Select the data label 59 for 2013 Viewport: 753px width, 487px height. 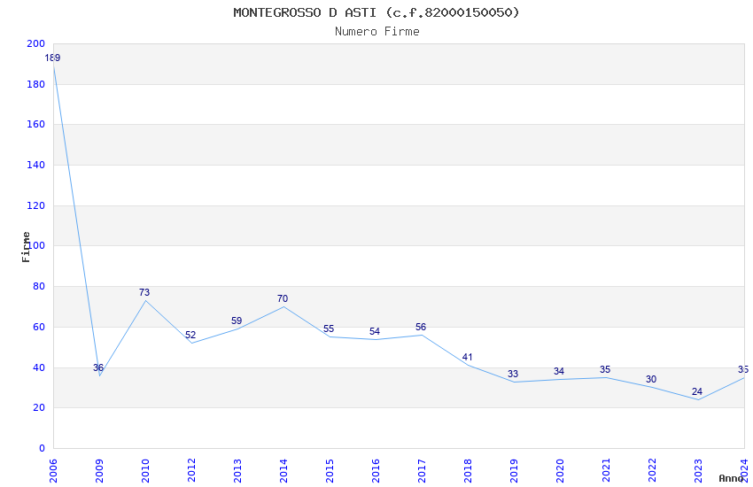[237, 321]
